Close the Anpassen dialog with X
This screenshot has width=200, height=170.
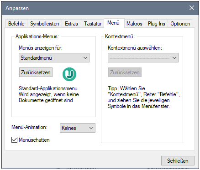192,8
